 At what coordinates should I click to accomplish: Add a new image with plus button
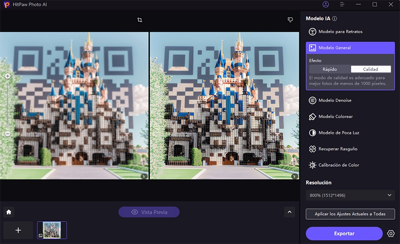(18, 230)
